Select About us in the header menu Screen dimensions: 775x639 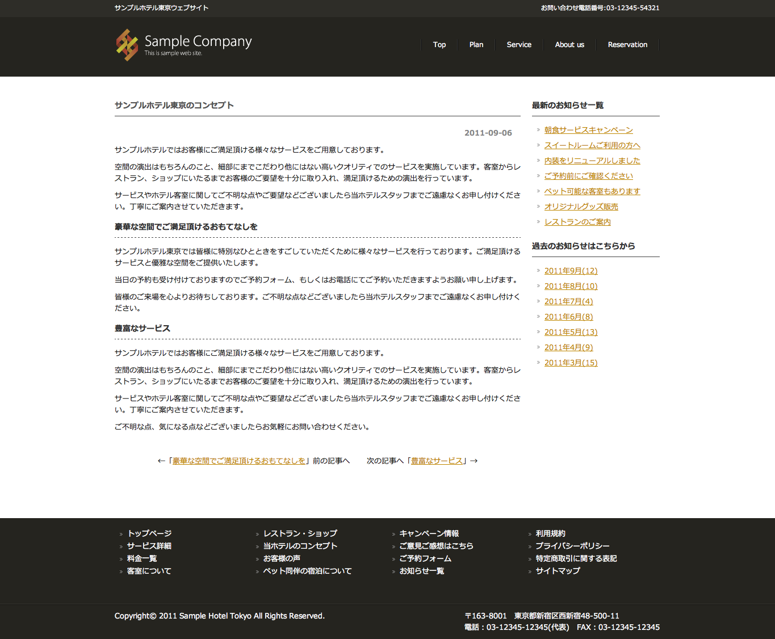(569, 45)
